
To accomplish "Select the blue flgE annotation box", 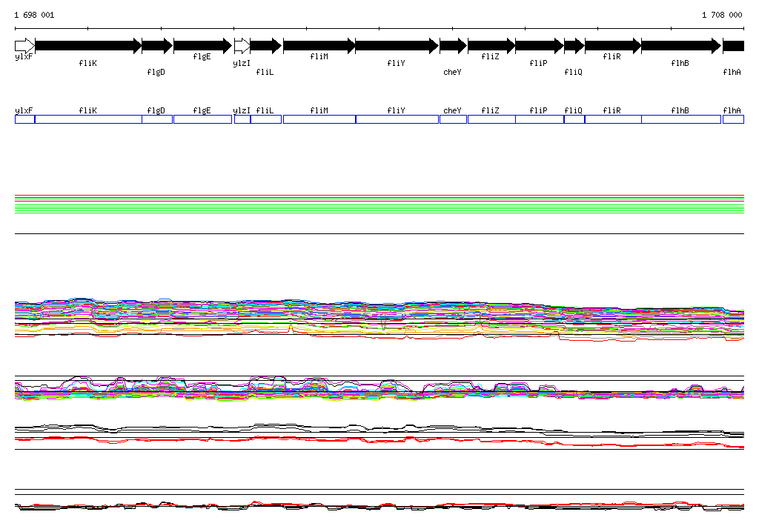I will tap(202, 119).
